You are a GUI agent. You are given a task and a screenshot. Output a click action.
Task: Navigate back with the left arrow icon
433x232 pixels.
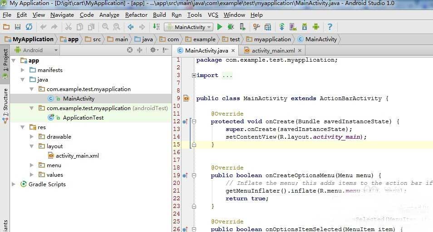tap(131, 27)
